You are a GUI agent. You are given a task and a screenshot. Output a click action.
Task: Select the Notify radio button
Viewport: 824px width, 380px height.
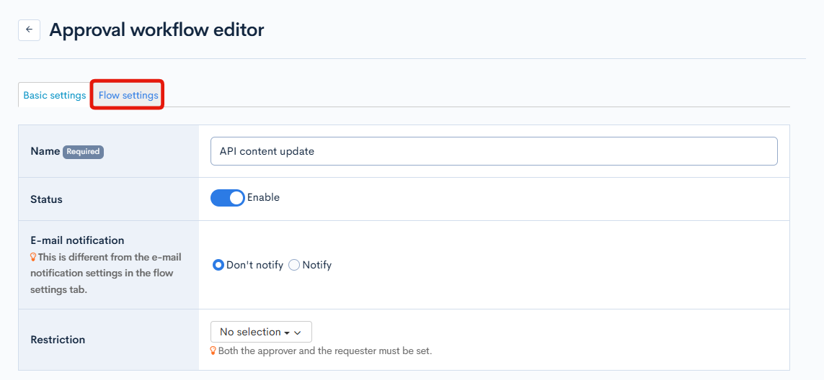pyautogui.click(x=294, y=265)
